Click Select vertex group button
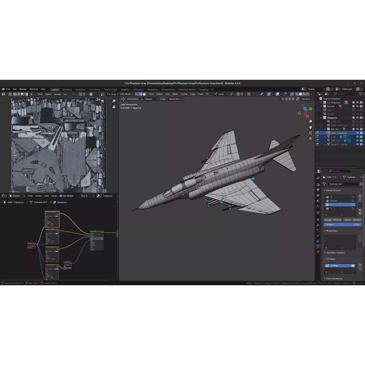This screenshot has height=365, width=365. [348, 220]
